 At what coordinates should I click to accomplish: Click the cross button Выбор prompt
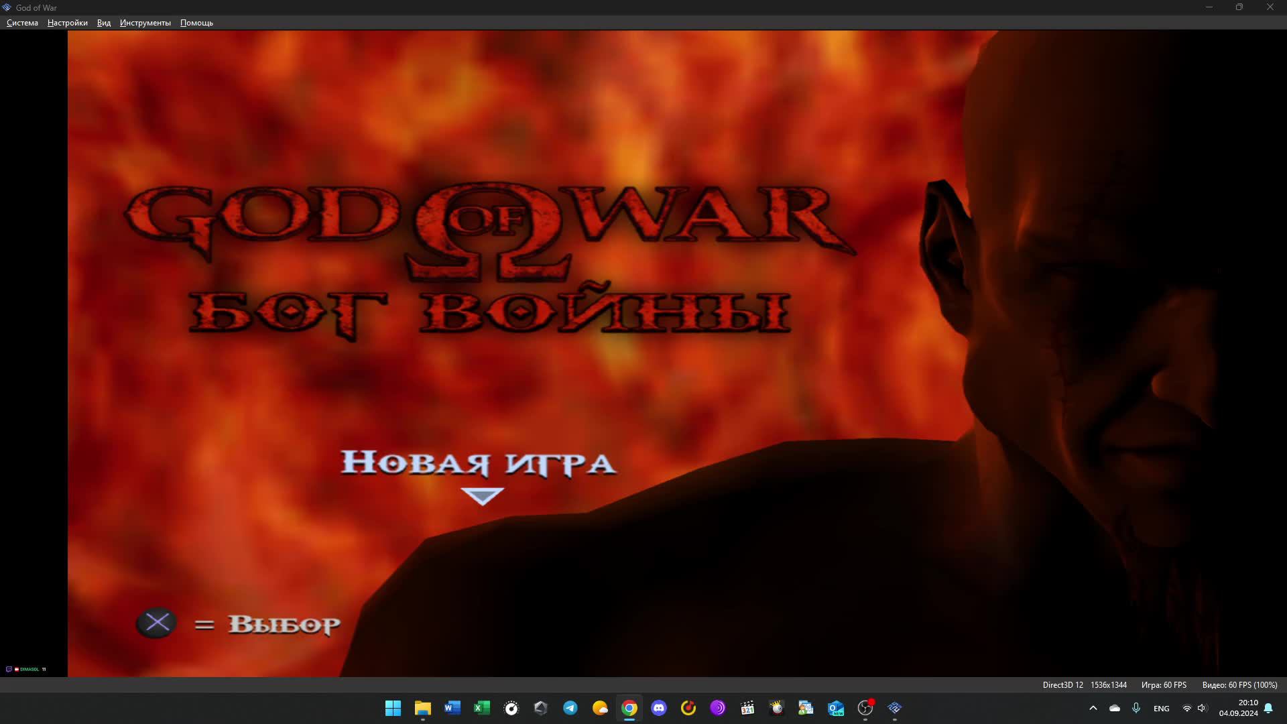(157, 623)
